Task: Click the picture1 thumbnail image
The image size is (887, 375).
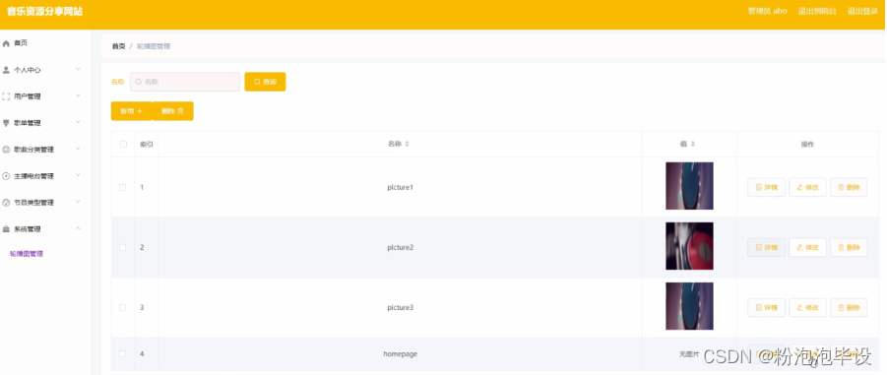Action: click(689, 186)
